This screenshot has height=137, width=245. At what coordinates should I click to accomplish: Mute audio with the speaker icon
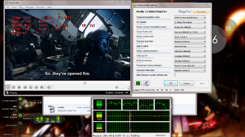(117, 87)
